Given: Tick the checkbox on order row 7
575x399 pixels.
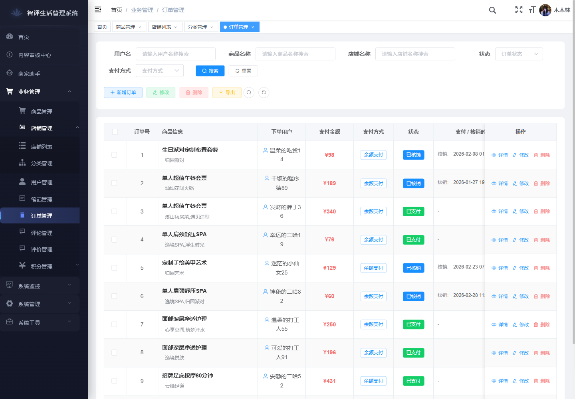Looking at the screenshot, I should point(115,324).
